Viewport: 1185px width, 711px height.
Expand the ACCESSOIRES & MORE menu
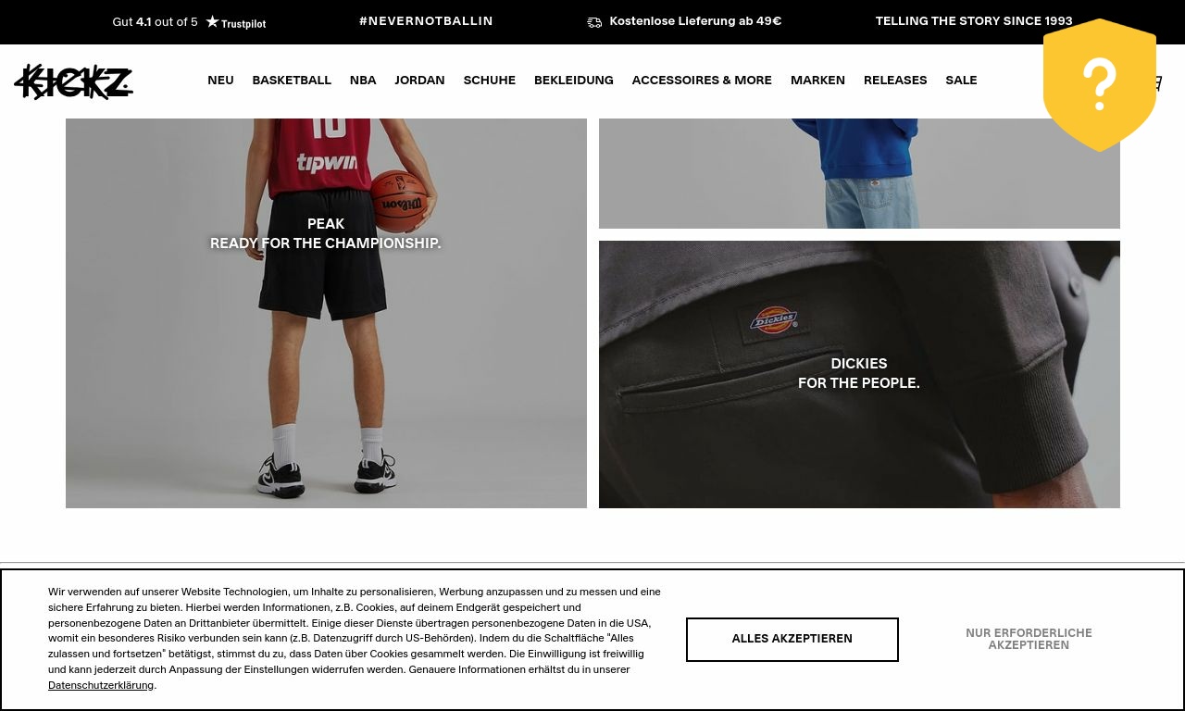702,81
